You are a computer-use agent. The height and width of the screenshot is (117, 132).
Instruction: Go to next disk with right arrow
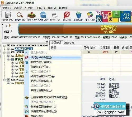10,26
